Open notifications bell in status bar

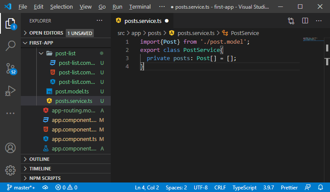[x=320, y=187]
